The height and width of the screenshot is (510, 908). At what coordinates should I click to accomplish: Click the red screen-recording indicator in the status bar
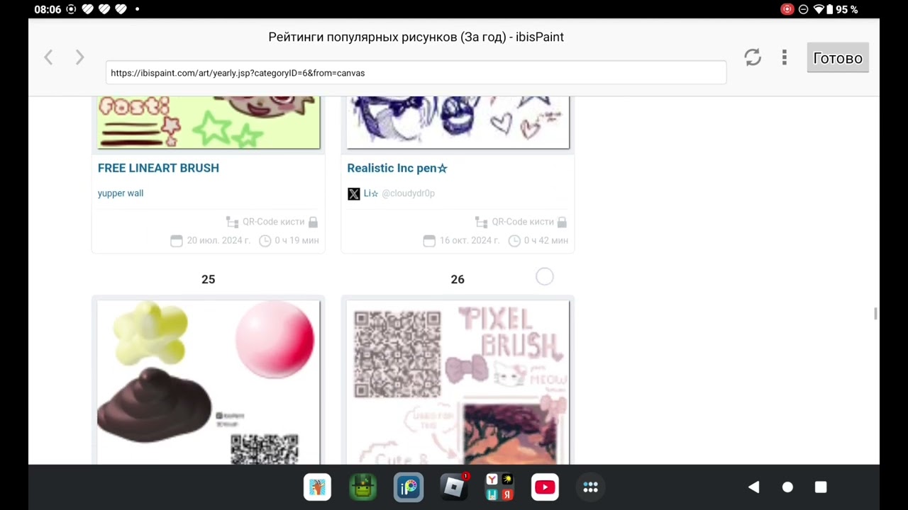click(x=787, y=9)
